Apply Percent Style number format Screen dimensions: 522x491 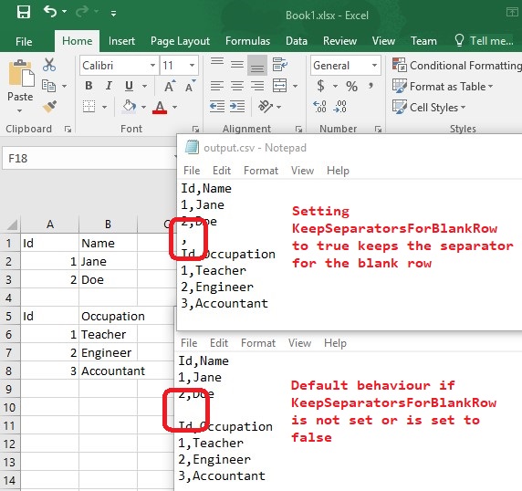coord(351,87)
